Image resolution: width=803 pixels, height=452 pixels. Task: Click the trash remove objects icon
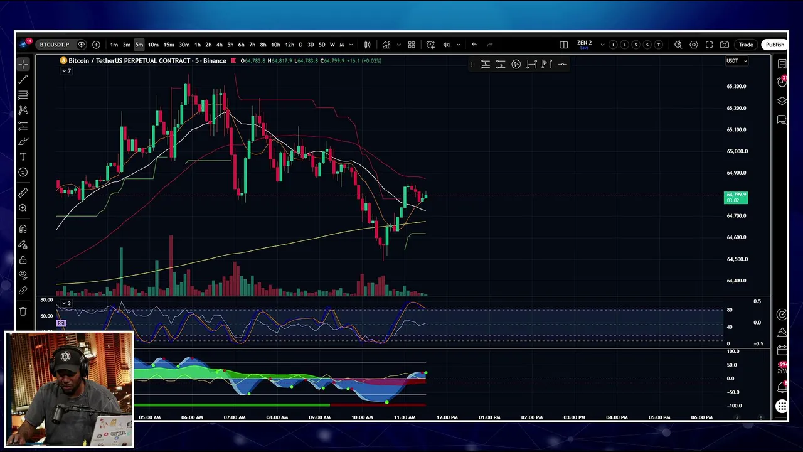coord(23,311)
